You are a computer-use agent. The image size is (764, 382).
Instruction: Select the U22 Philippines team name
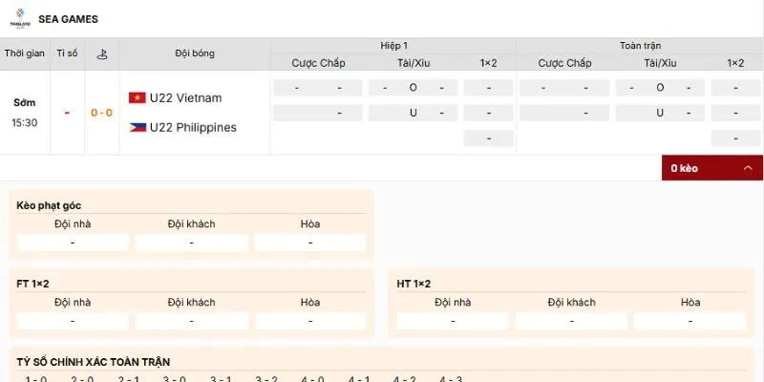[193, 127]
